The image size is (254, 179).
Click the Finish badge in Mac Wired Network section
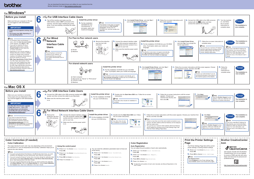[x=230, y=116]
